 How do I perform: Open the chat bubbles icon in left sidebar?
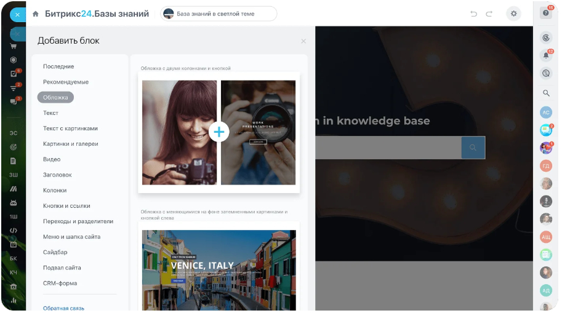pos(14,101)
